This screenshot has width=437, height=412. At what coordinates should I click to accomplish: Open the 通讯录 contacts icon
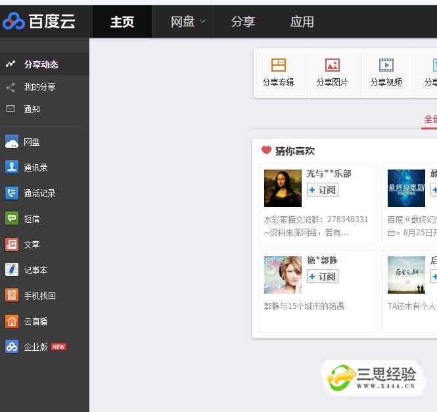click(x=12, y=168)
